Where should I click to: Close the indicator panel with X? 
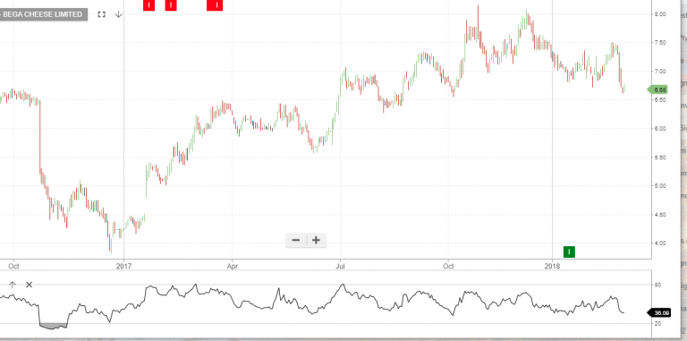coord(29,285)
